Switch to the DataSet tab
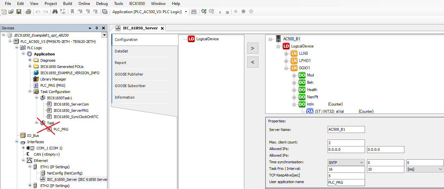 pos(121,51)
